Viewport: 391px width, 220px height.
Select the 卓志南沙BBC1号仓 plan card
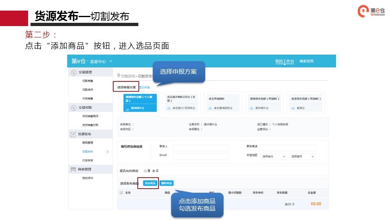181,103
